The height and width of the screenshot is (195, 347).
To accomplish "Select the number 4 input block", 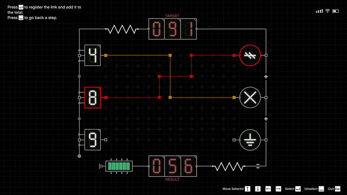I will [93, 55].
